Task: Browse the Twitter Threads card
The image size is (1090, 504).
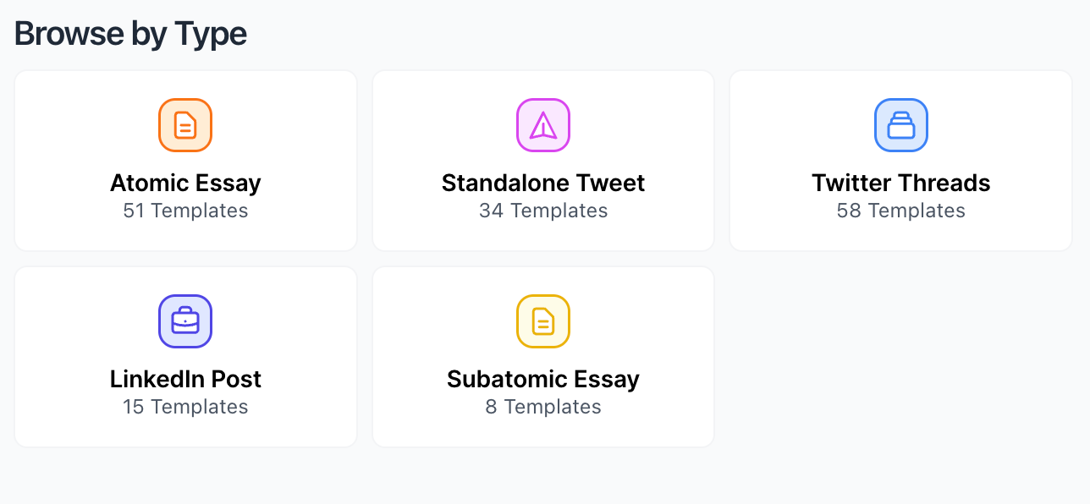Action: tap(900, 160)
